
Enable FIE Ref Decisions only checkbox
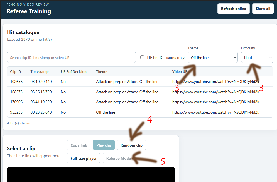[x=142, y=57]
